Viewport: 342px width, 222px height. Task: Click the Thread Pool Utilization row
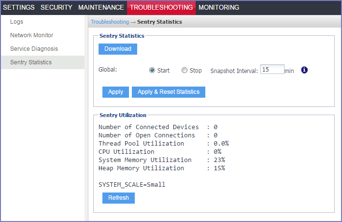[x=164, y=144]
